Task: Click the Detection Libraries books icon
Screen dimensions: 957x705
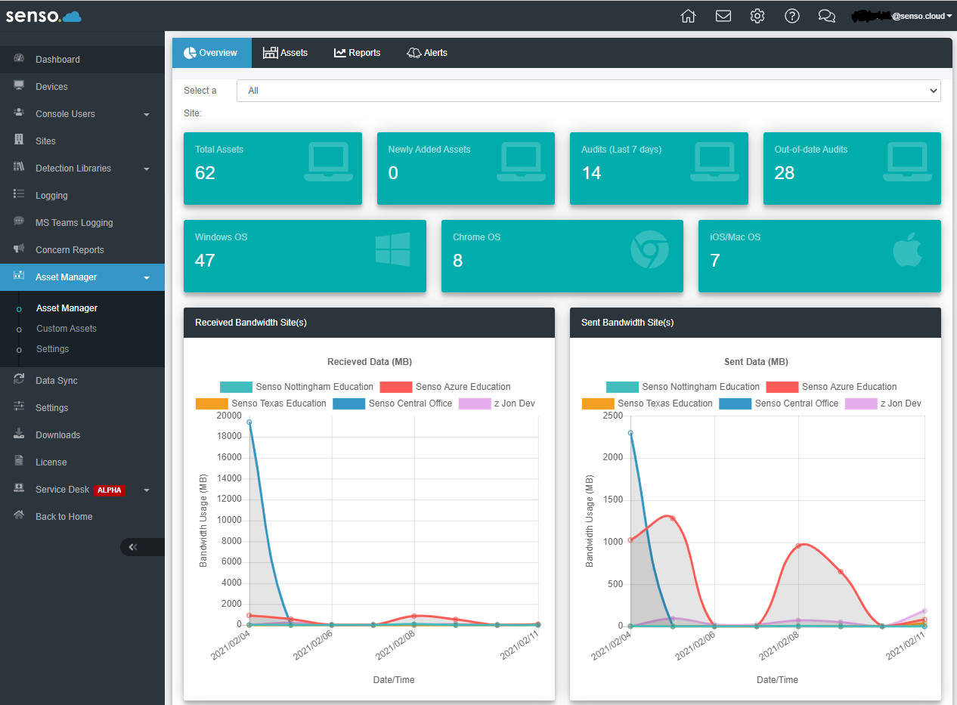Action: pos(20,168)
